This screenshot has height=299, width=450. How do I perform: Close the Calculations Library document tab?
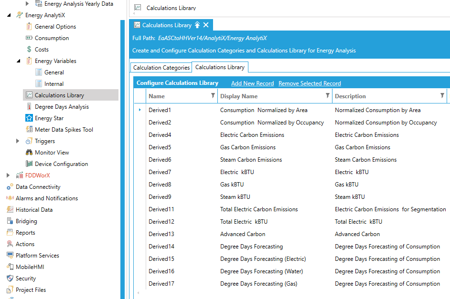click(x=206, y=25)
